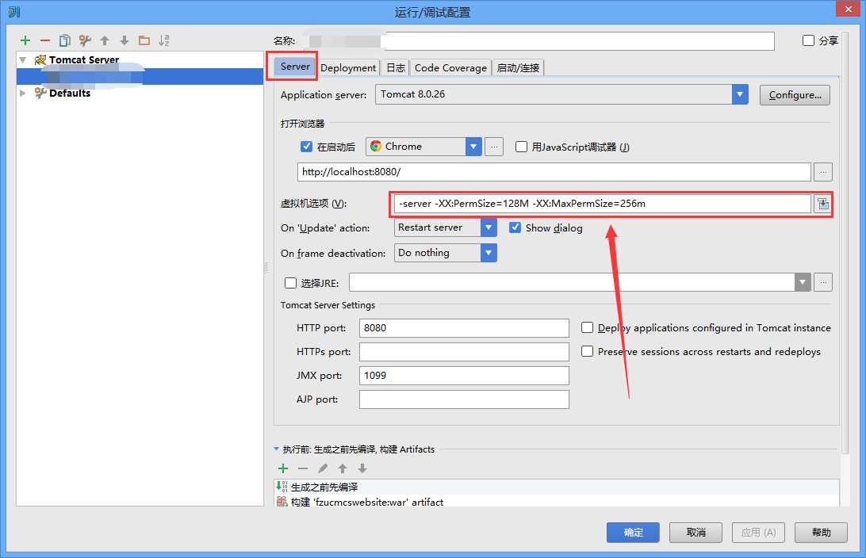Open browser list ellipsis next to Chrome
The width and height of the screenshot is (866, 558).
click(494, 147)
